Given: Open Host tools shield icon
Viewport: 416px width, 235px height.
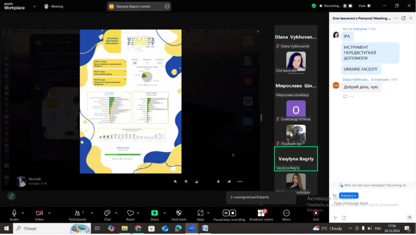Looking at the screenshot, I should point(179,213).
